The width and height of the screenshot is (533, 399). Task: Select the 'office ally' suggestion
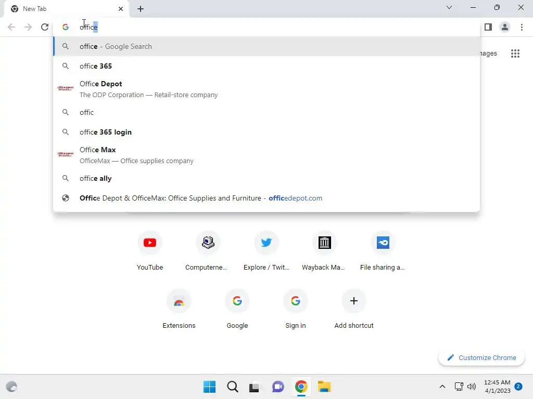(x=266, y=179)
